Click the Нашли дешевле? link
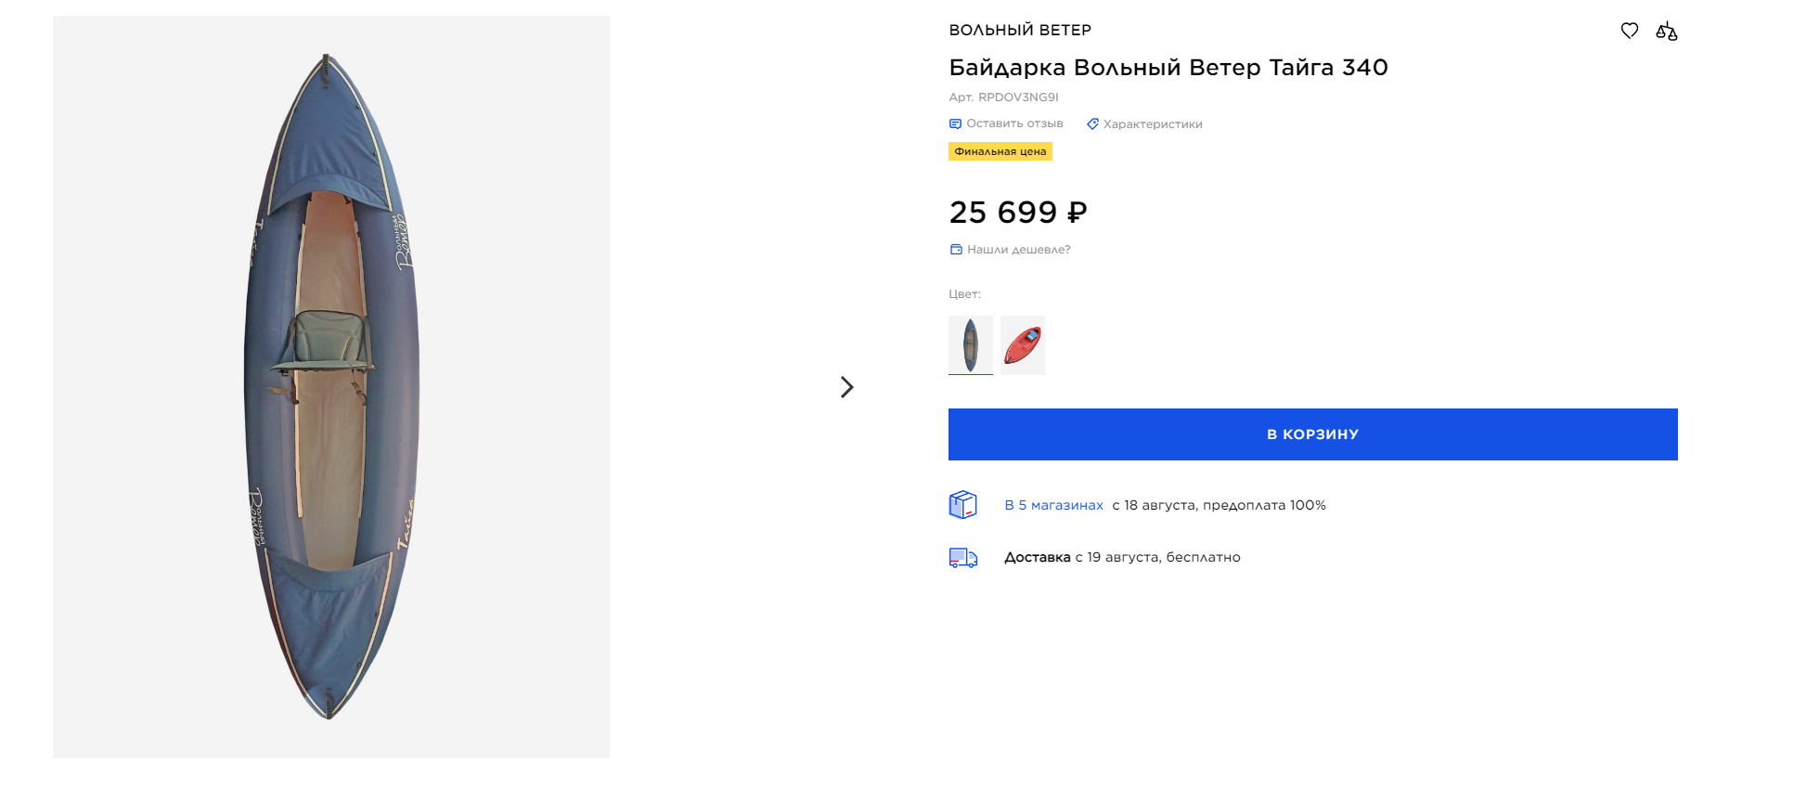1794x803 pixels. pyautogui.click(x=1018, y=250)
